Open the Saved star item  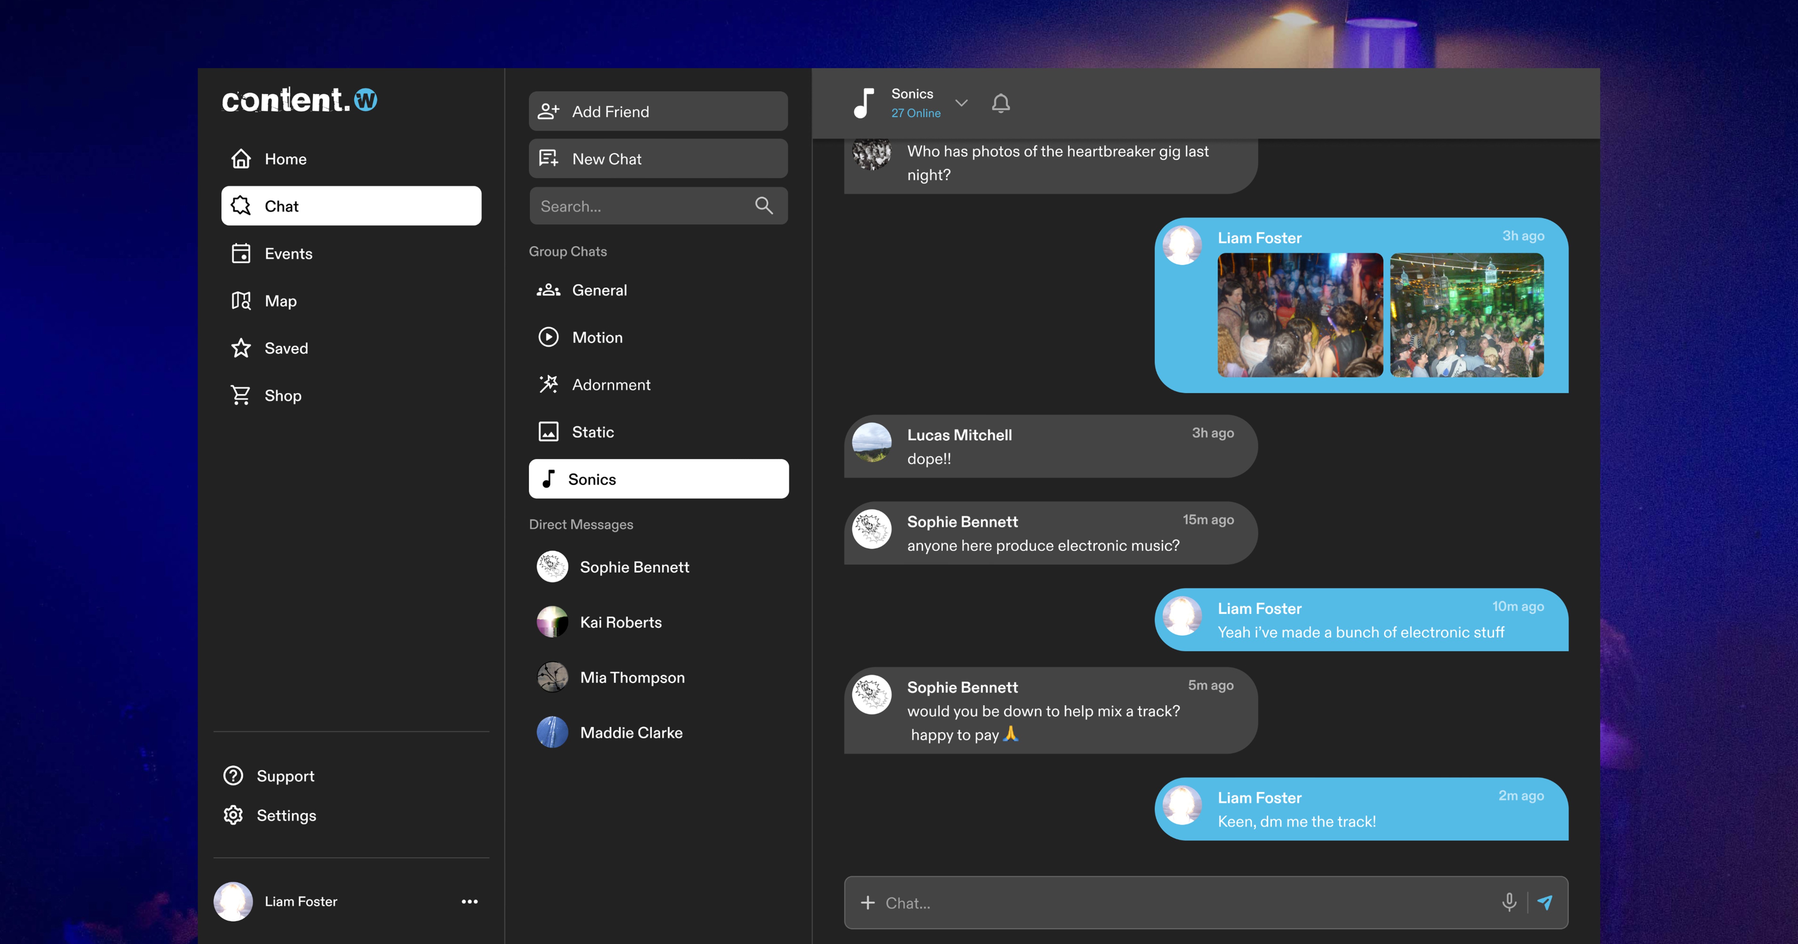tap(285, 348)
